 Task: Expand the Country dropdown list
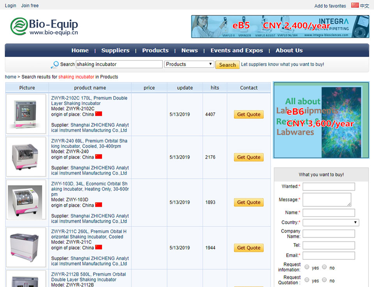(x=330, y=222)
